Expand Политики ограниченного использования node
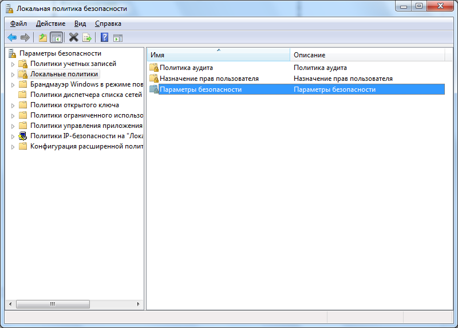 tap(13, 116)
